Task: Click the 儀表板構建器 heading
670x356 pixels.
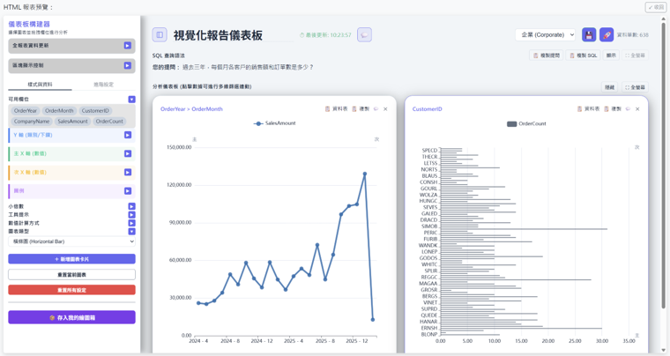Action: [29, 24]
